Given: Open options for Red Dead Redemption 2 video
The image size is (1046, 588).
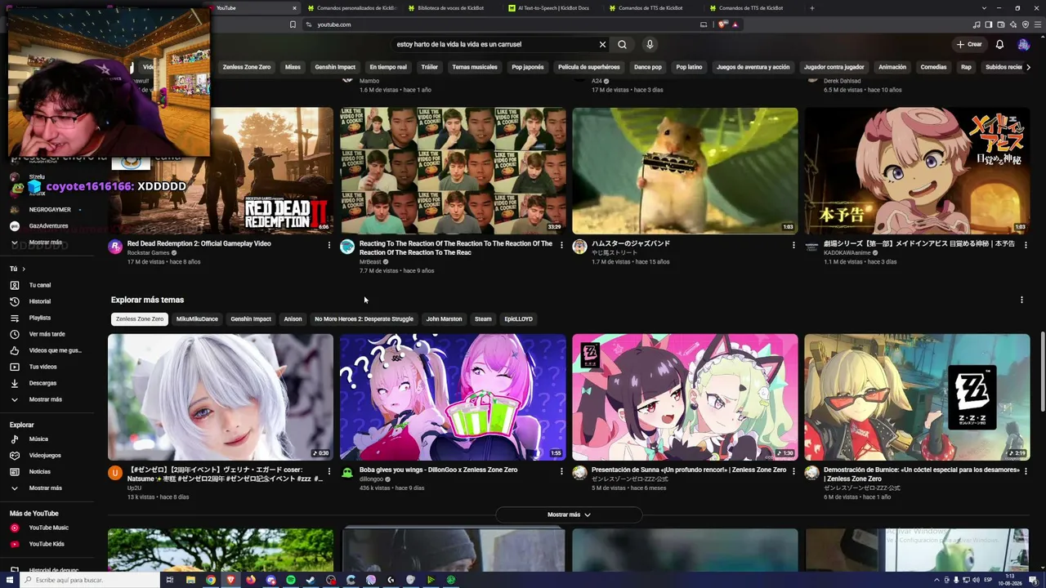Looking at the screenshot, I should [x=329, y=245].
